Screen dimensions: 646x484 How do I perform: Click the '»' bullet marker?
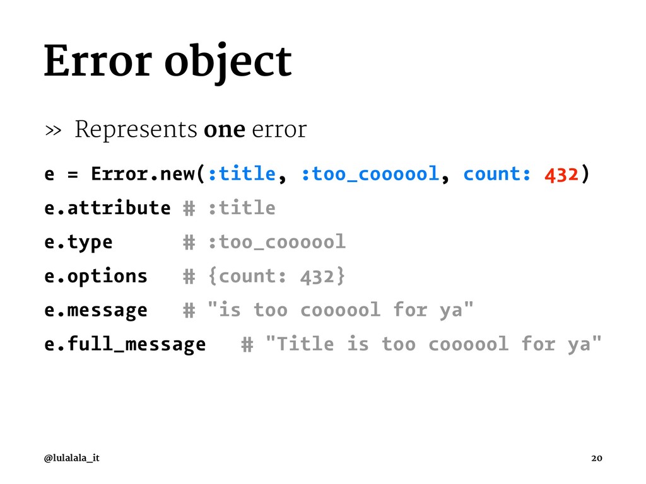[x=53, y=131]
